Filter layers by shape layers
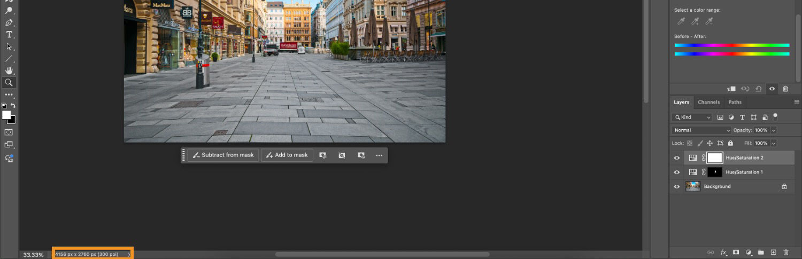 pyautogui.click(x=753, y=117)
